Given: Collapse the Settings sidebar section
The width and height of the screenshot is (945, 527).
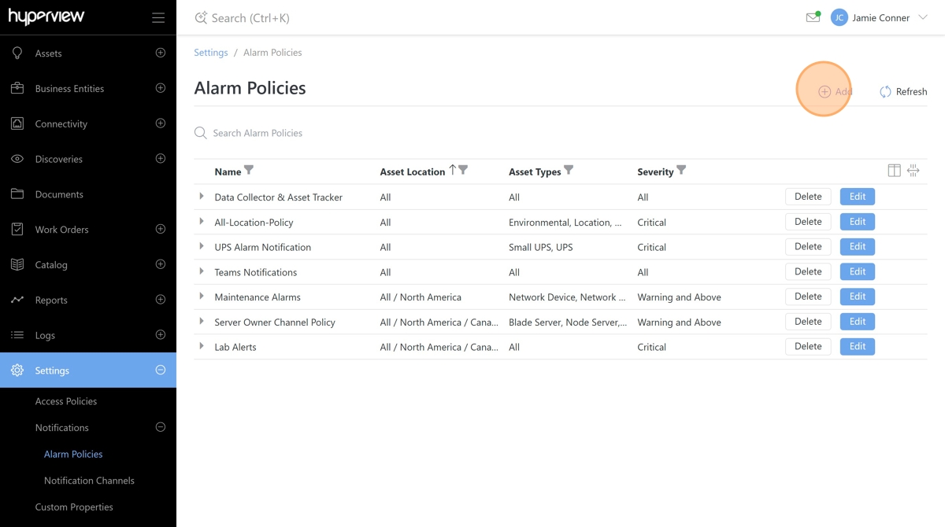Looking at the screenshot, I should [161, 370].
